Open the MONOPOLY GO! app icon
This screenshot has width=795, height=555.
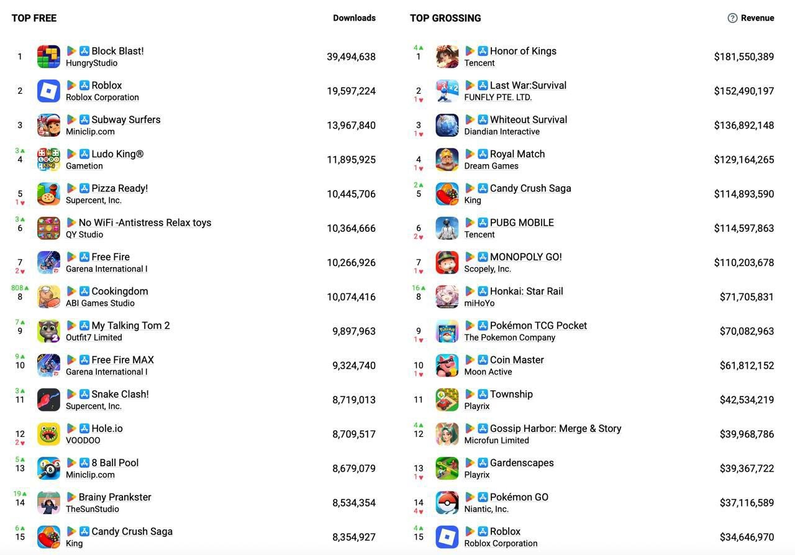447,262
